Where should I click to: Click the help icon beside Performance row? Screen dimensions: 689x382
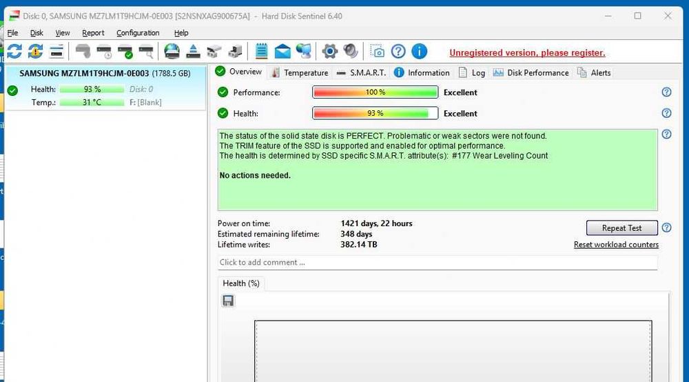tap(666, 92)
